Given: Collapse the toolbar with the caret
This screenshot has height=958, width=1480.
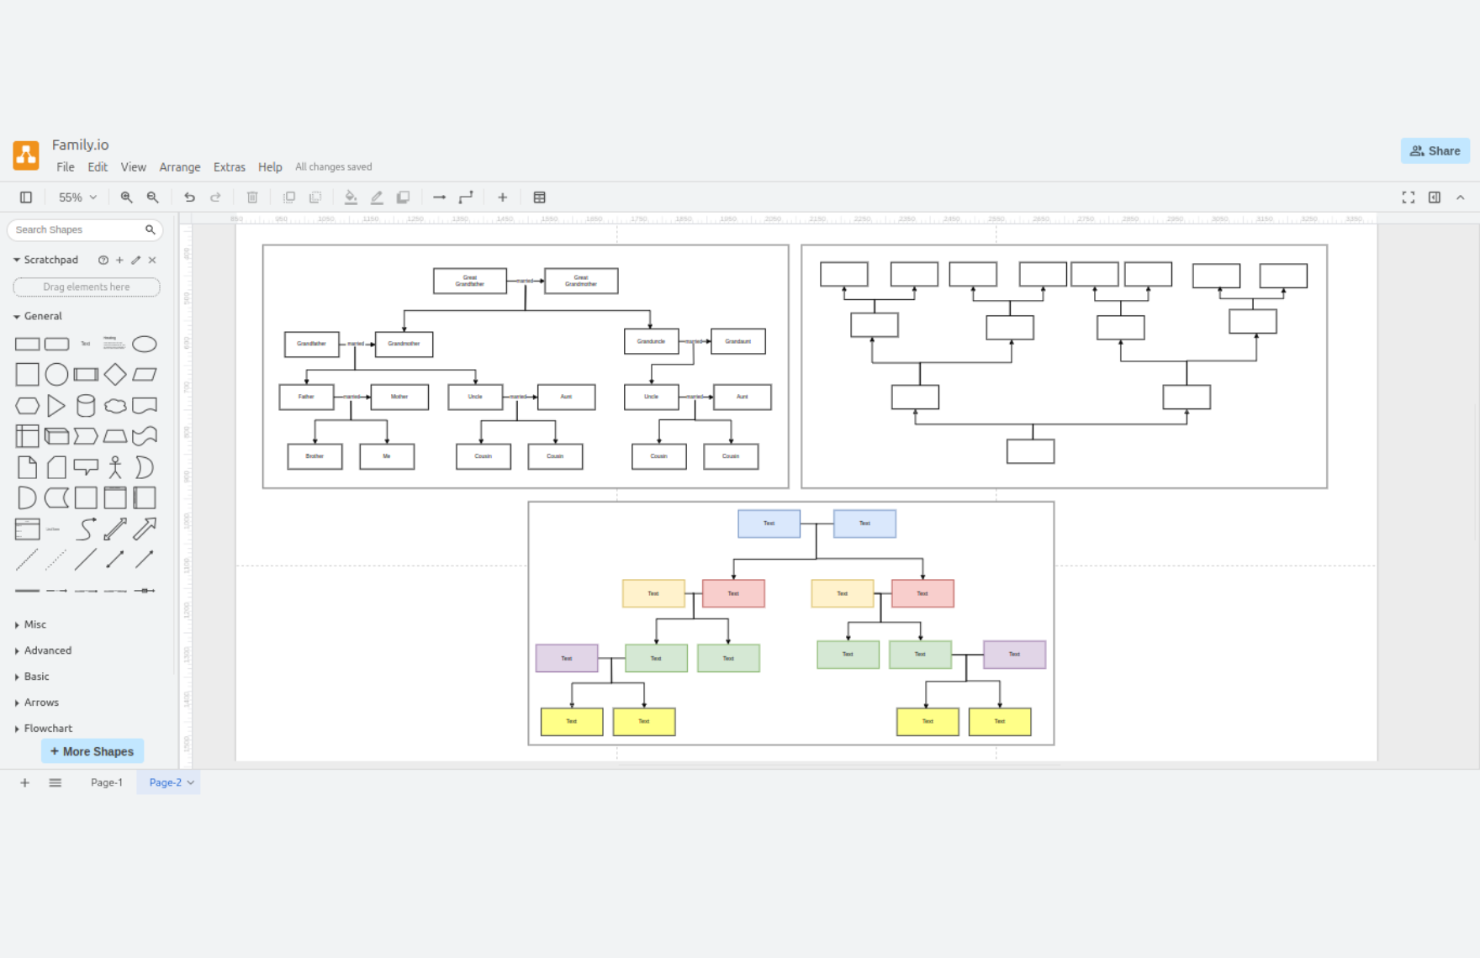Looking at the screenshot, I should tap(1461, 197).
